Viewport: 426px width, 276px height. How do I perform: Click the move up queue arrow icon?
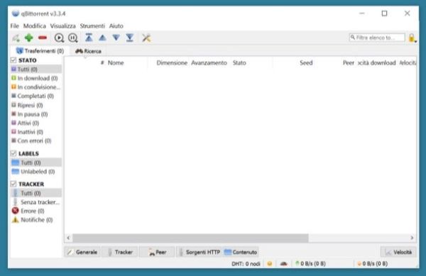tap(102, 38)
